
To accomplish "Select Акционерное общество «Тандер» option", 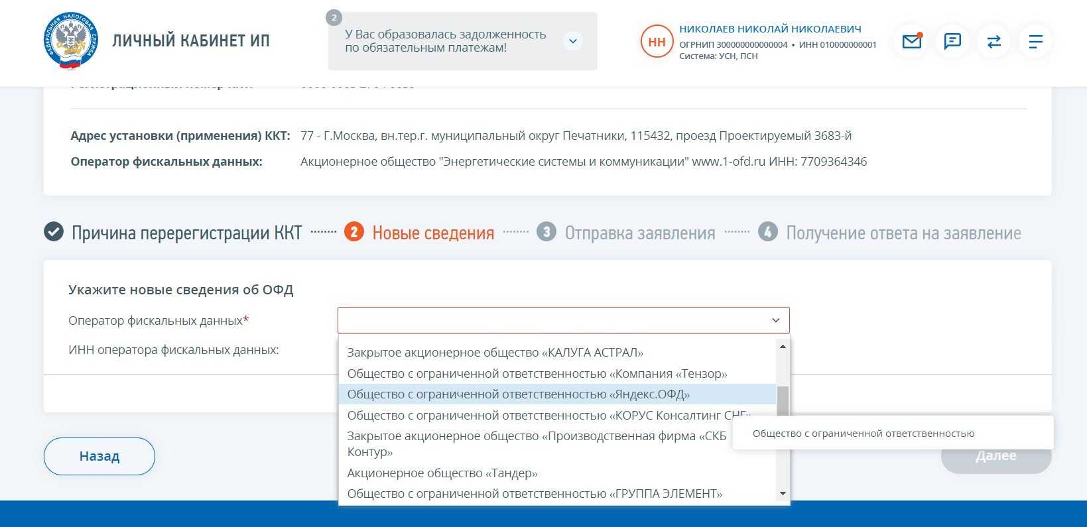I will point(557,473).
